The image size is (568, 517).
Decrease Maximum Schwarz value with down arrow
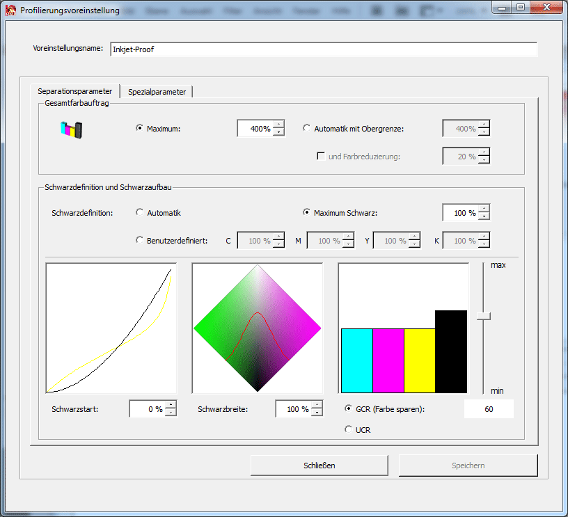[484, 216]
